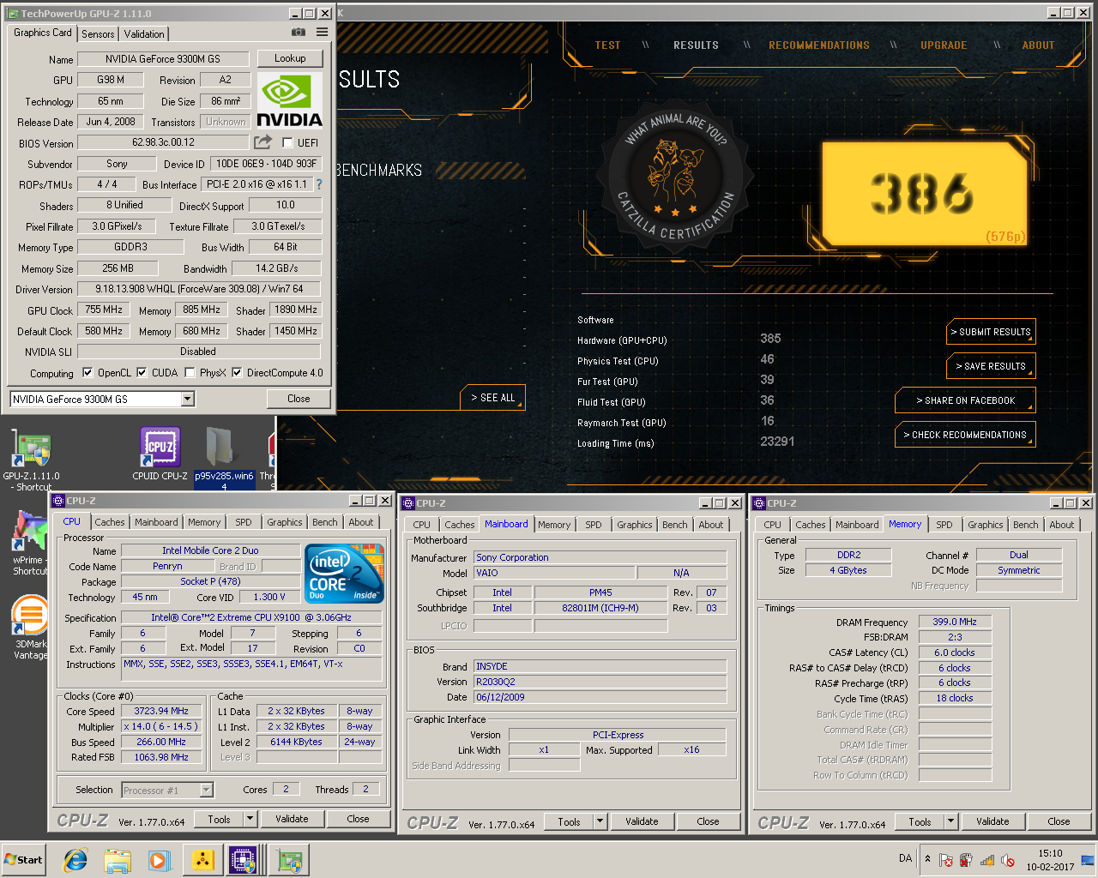Toggle the PhysX checkbox
Screen dimensions: 1098x878
(x=190, y=373)
